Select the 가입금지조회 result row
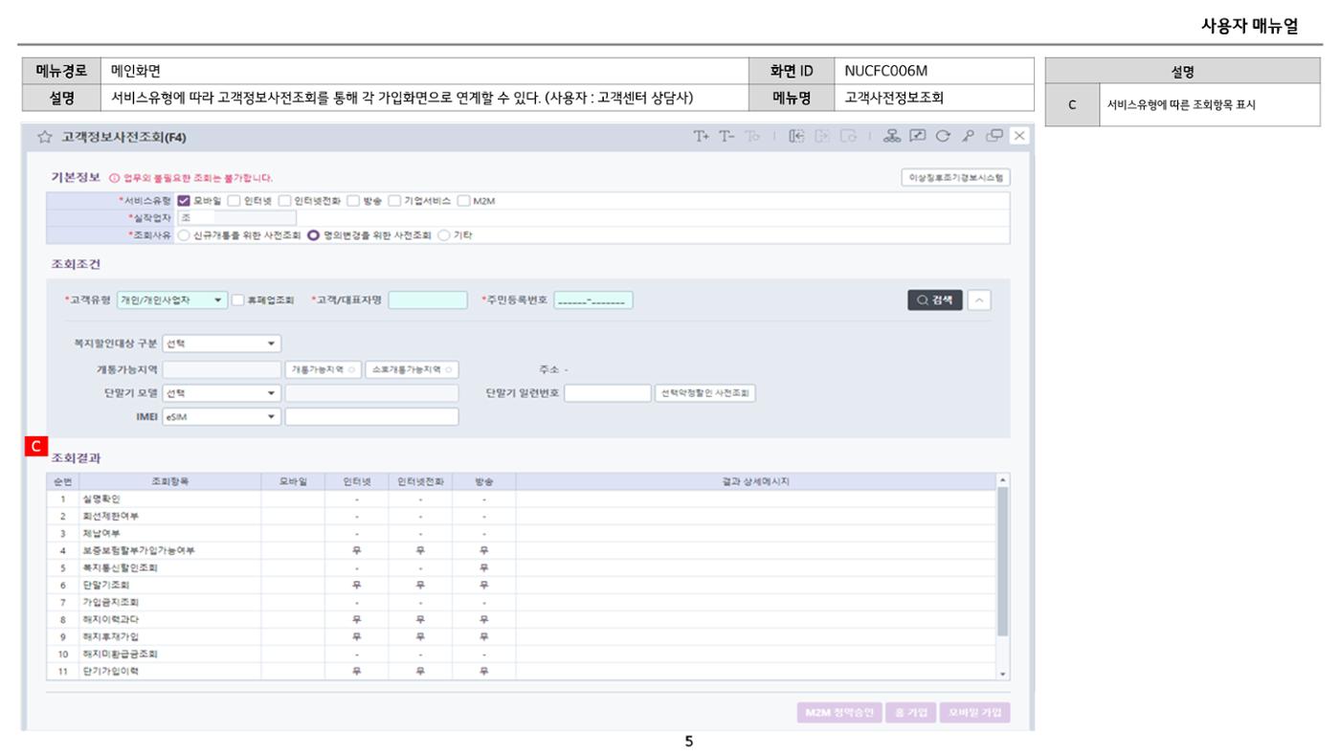 pyautogui.click(x=522, y=602)
